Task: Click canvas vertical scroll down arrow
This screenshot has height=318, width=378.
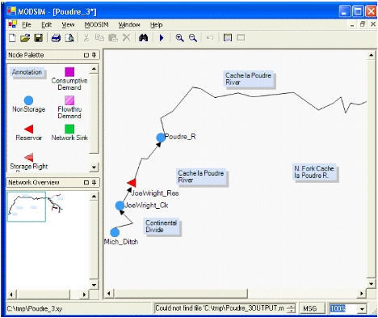Action: pyautogui.click(x=371, y=284)
